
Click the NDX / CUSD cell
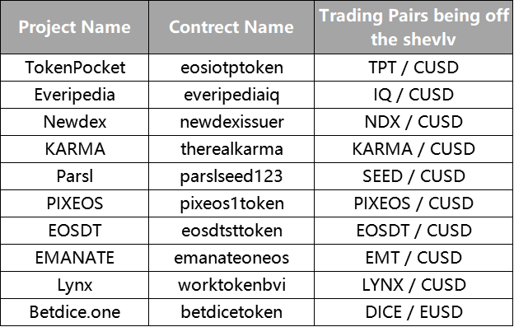pos(414,122)
